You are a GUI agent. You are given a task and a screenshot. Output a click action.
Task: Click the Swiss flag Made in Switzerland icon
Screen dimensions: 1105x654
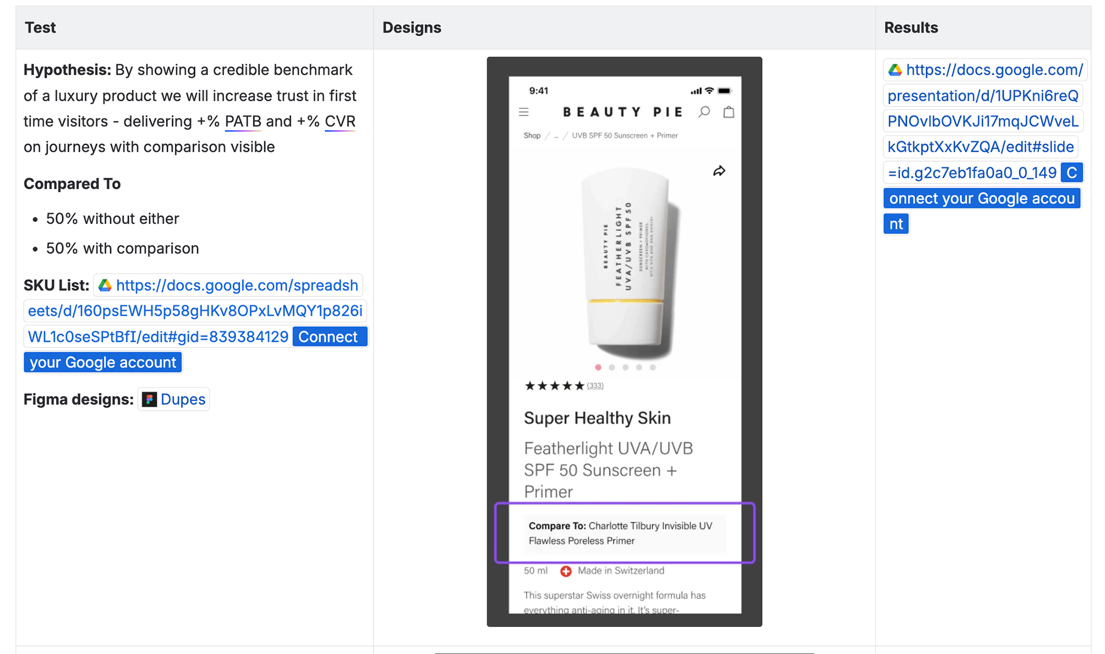click(566, 571)
